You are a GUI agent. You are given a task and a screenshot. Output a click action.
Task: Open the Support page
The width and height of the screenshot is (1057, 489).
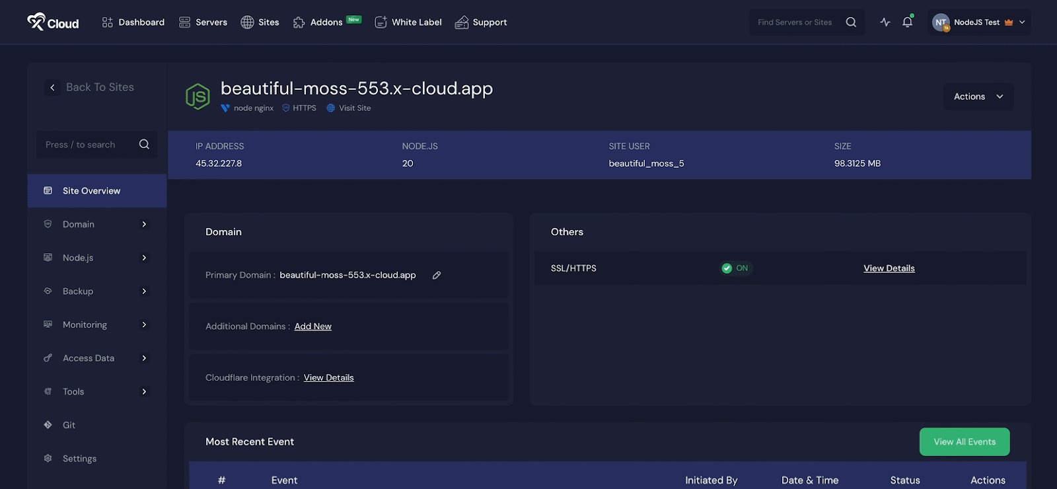(481, 22)
